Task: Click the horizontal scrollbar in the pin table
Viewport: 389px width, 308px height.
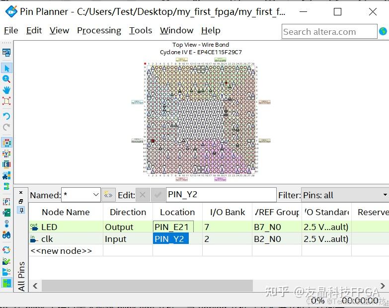Action: click(147, 286)
